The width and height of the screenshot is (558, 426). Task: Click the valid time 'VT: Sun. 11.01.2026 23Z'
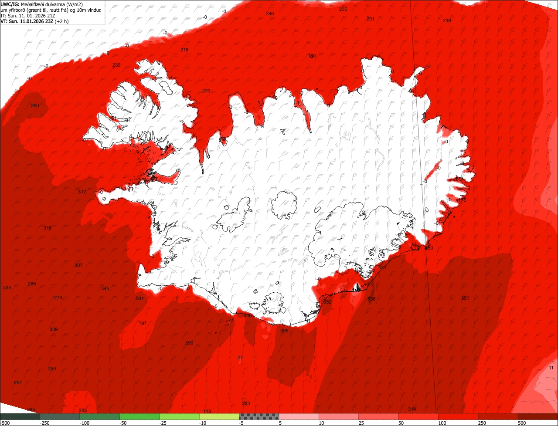coord(27,21)
